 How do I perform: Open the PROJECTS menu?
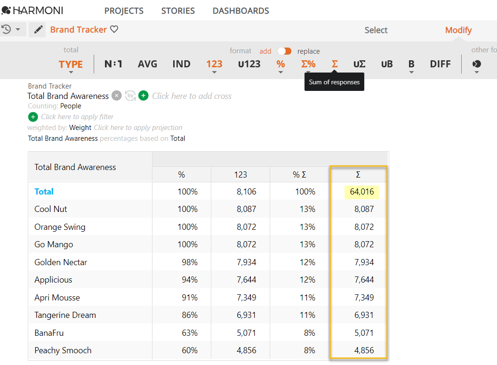tap(124, 11)
